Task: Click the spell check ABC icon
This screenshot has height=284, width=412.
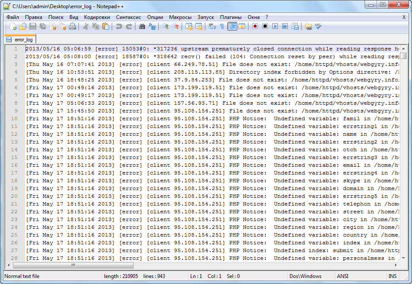Action: tap(318, 27)
